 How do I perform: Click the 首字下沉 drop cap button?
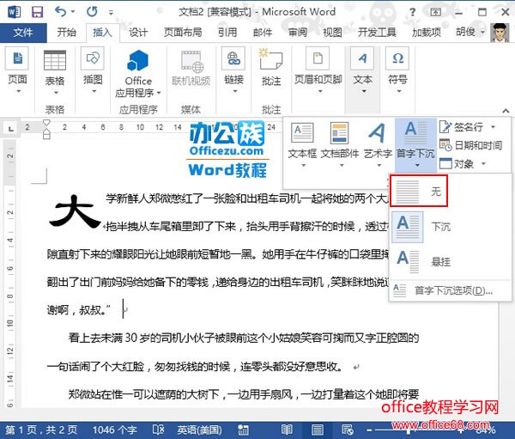tap(415, 144)
